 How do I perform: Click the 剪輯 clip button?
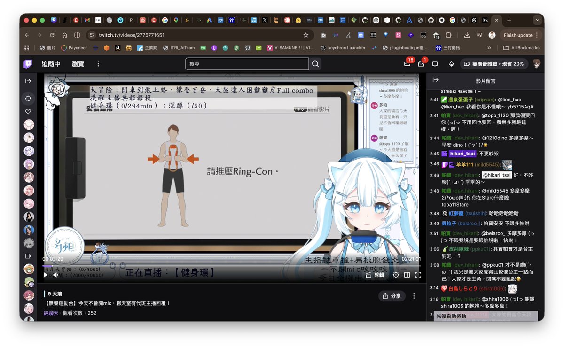(x=376, y=275)
